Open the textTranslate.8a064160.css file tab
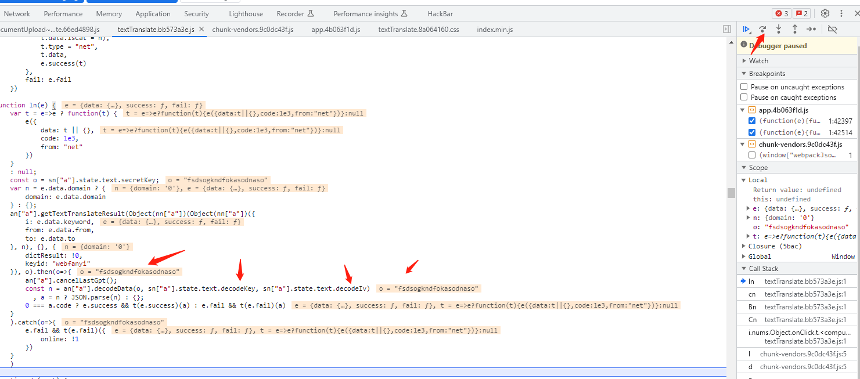860x379 pixels. (419, 29)
